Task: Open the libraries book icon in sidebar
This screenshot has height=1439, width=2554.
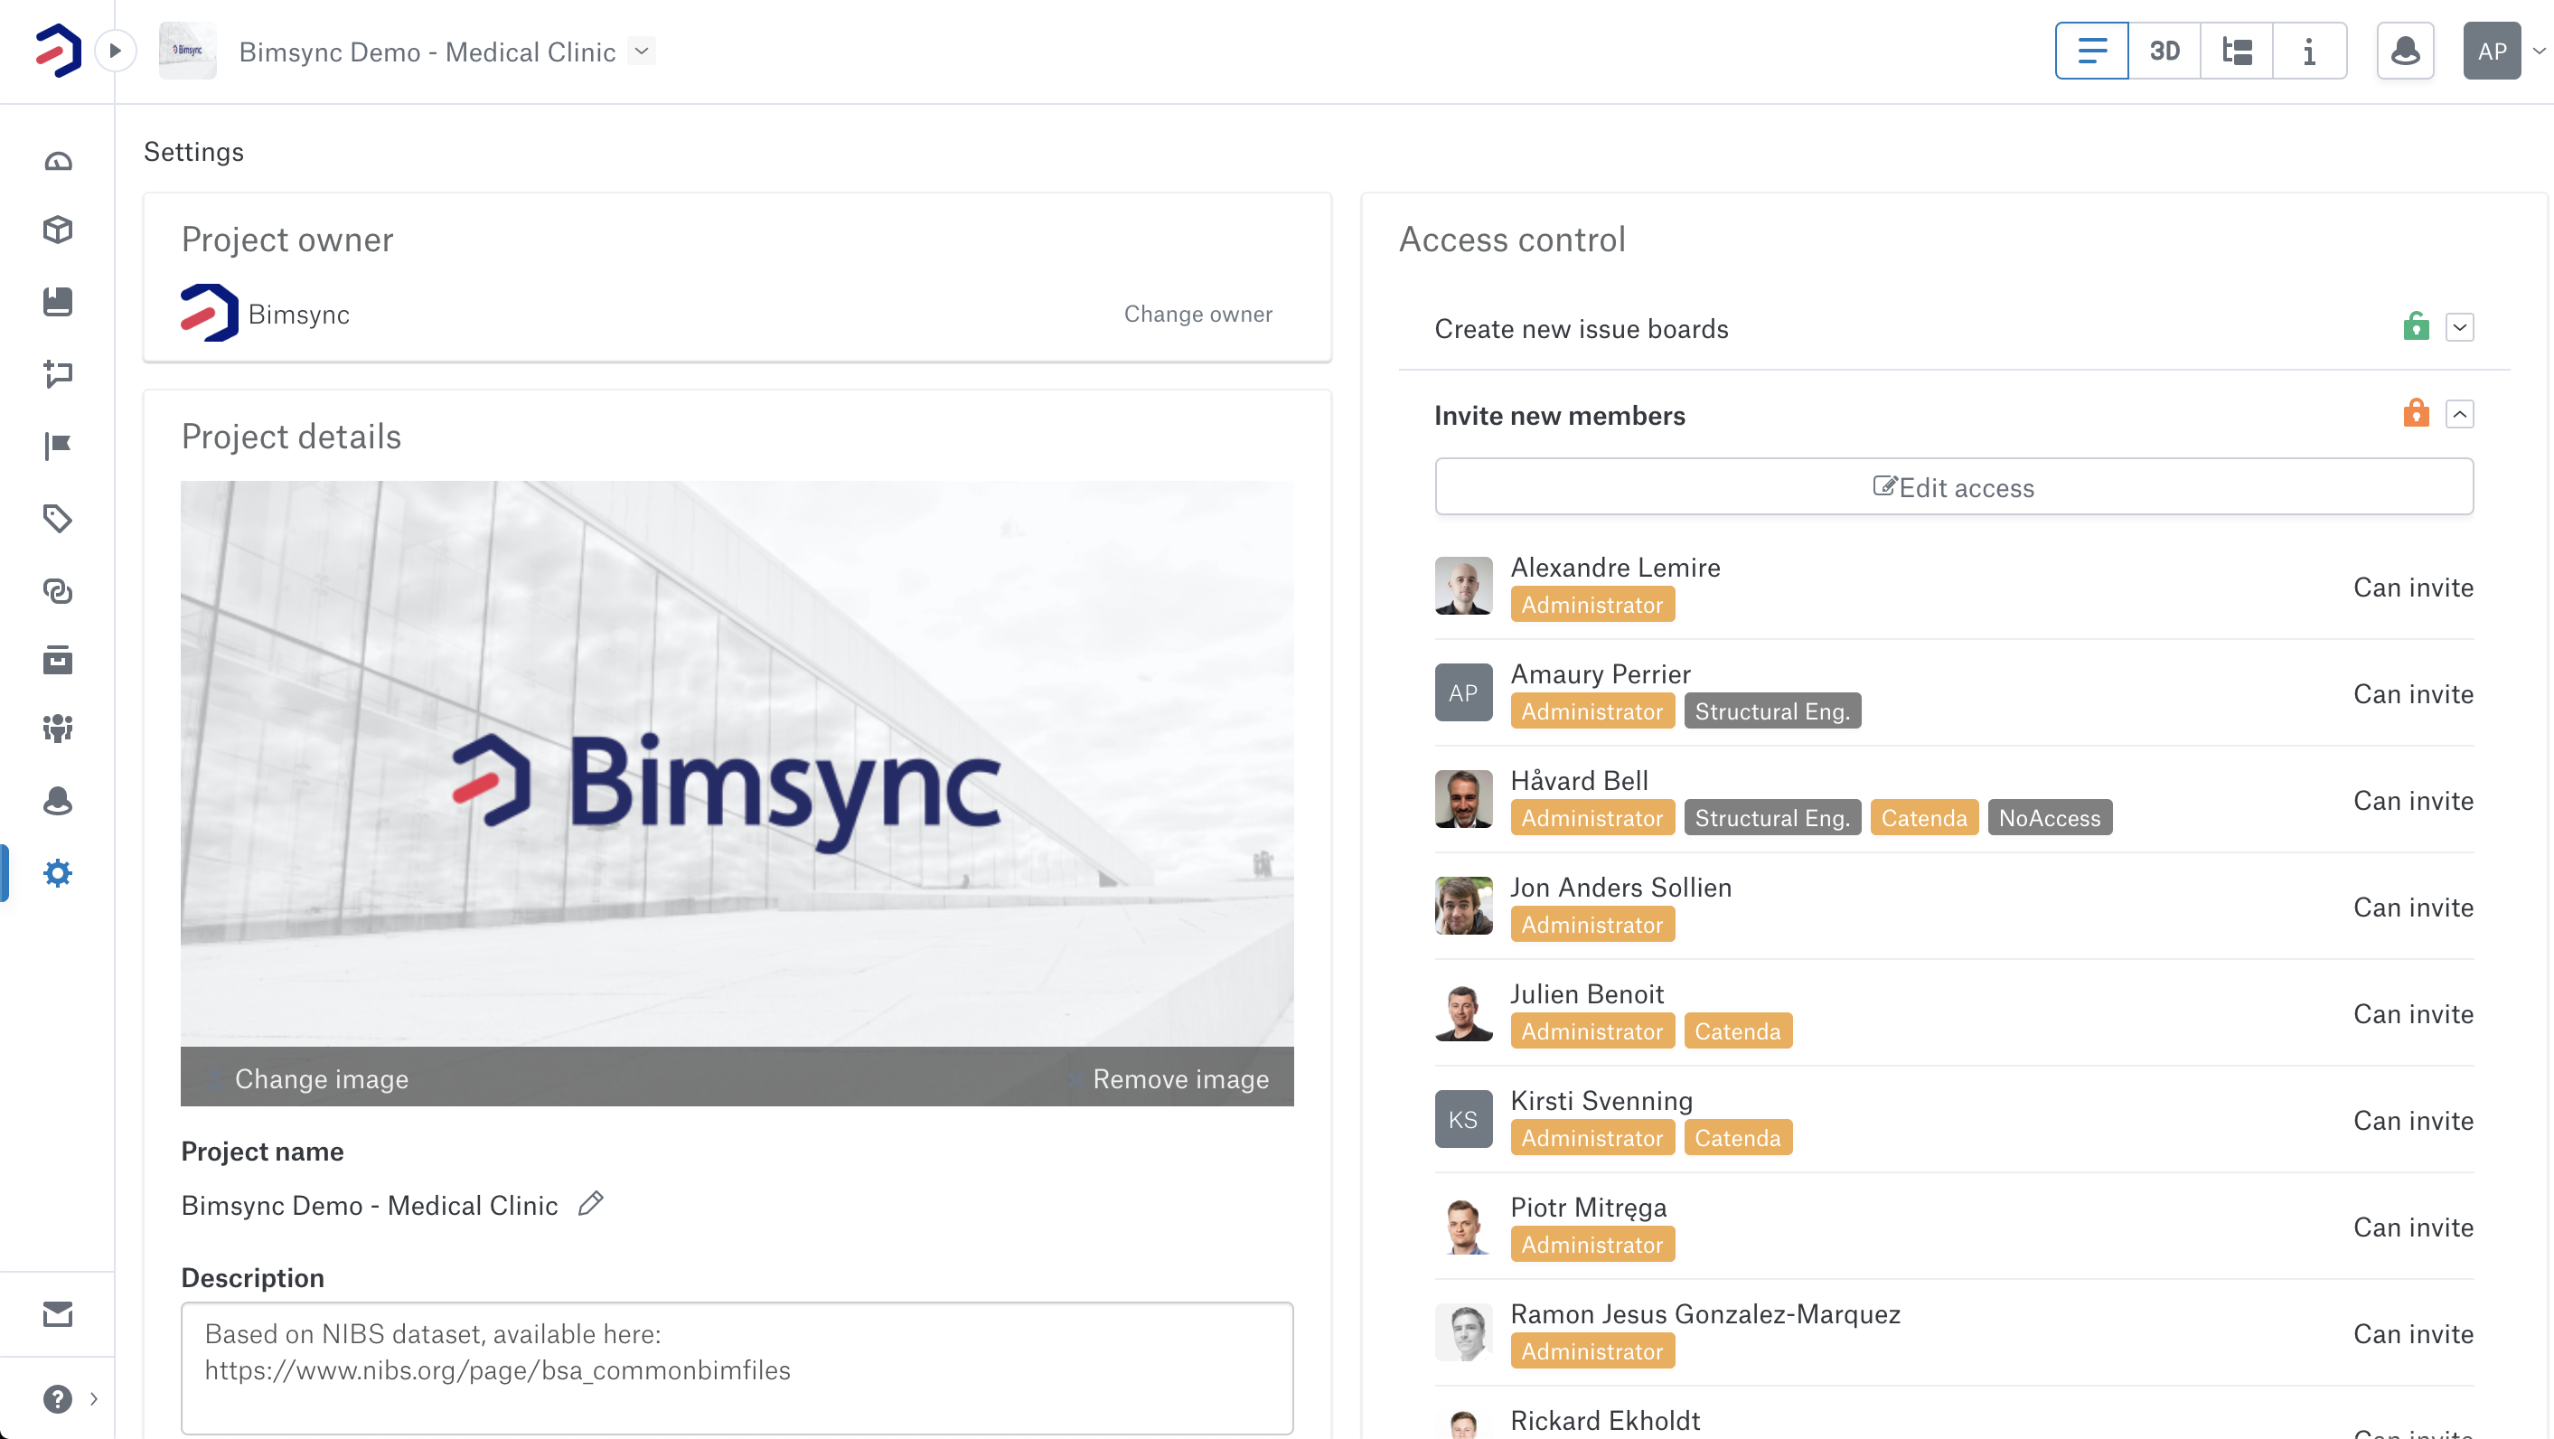Action: click(x=58, y=302)
